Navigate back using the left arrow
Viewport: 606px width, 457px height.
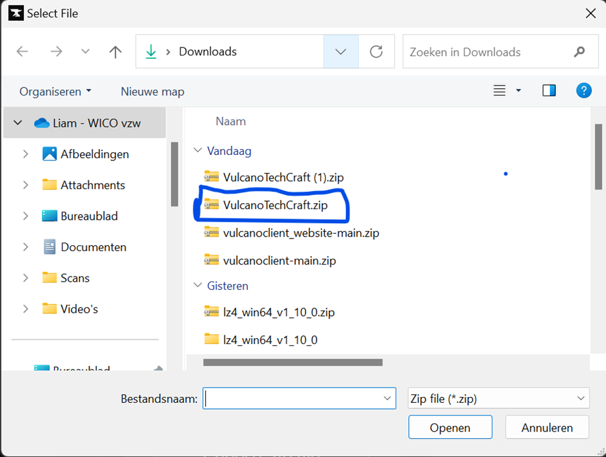23,51
